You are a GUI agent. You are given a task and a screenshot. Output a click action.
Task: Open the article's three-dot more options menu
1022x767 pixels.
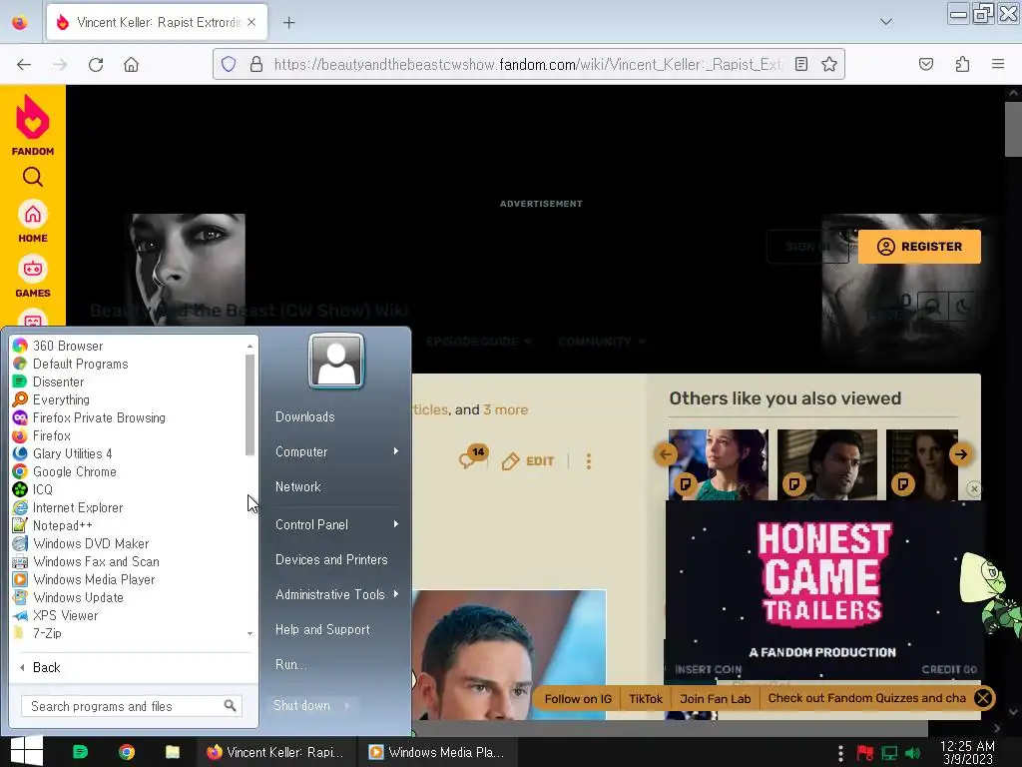tap(589, 461)
